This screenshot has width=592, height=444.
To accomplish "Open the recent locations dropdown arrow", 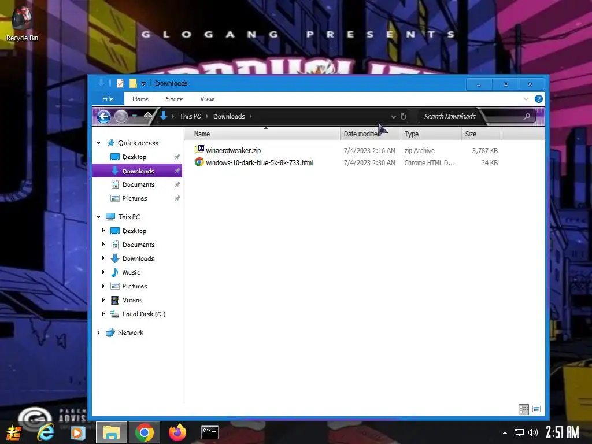I will click(134, 116).
